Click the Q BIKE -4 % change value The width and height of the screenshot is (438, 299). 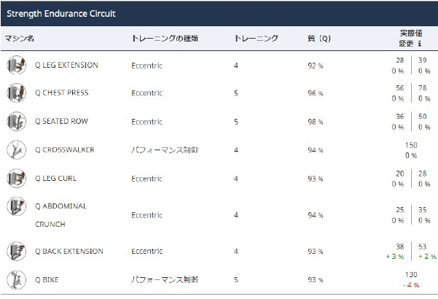click(x=411, y=284)
